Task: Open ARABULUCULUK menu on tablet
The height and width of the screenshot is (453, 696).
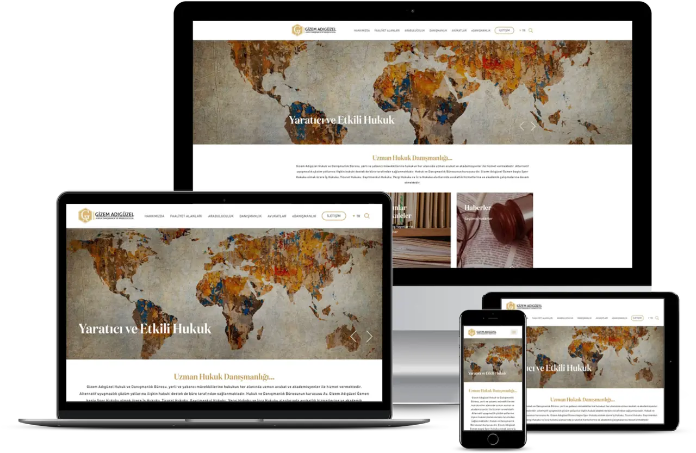Action: pyautogui.click(x=565, y=318)
